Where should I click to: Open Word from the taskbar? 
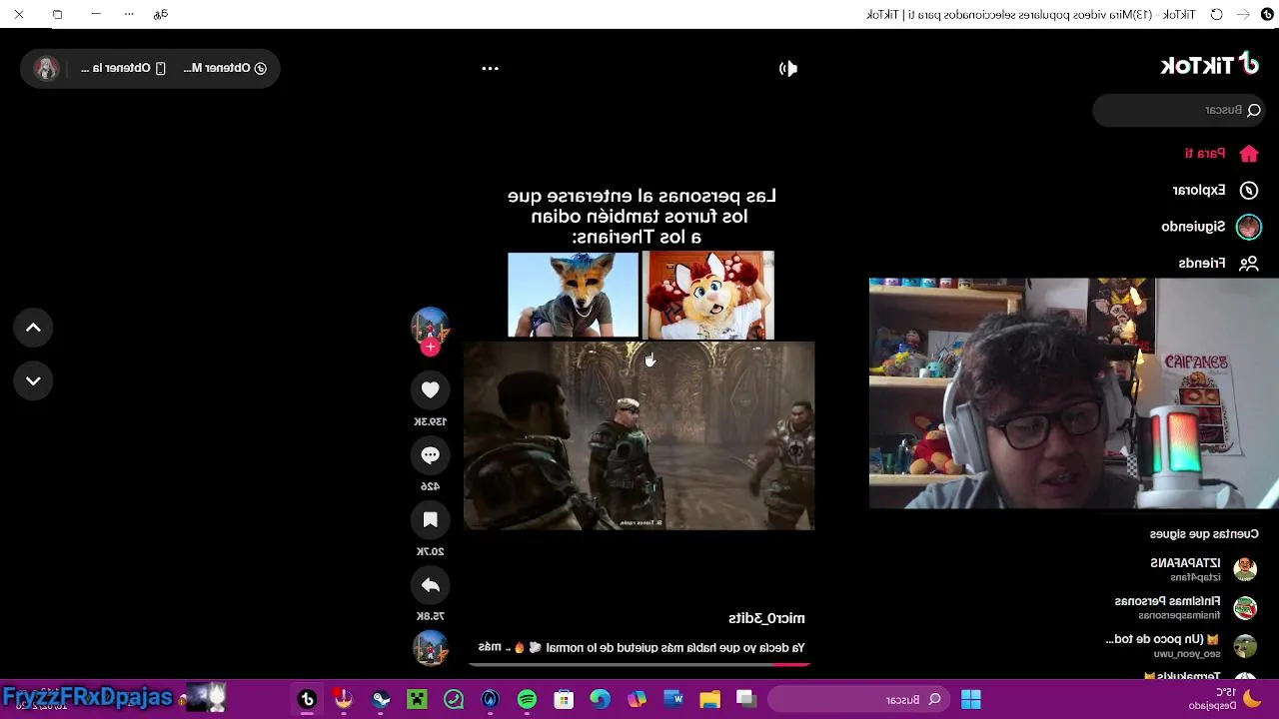(x=673, y=699)
